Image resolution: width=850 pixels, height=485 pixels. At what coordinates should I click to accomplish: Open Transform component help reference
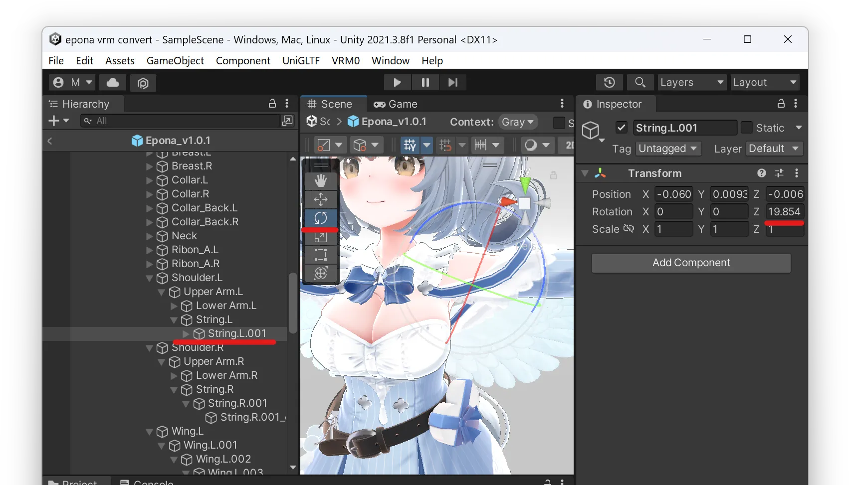[x=762, y=173]
